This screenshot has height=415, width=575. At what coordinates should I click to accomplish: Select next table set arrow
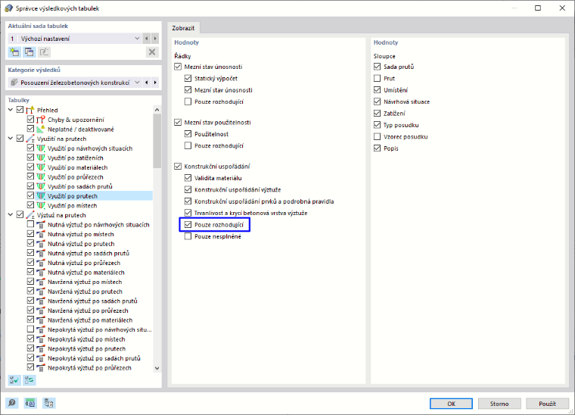tap(155, 38)
